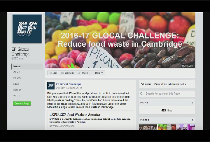Open the Home tab in sidebar

coord(27,66)
